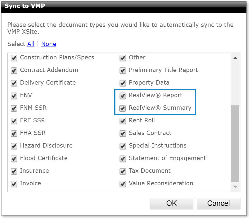Confirm selections with the OK button
This screenshot has height=219, width=250.
click(171, 203)
